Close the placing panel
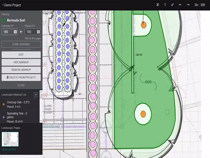210x158 pixels. click(21, 85)
